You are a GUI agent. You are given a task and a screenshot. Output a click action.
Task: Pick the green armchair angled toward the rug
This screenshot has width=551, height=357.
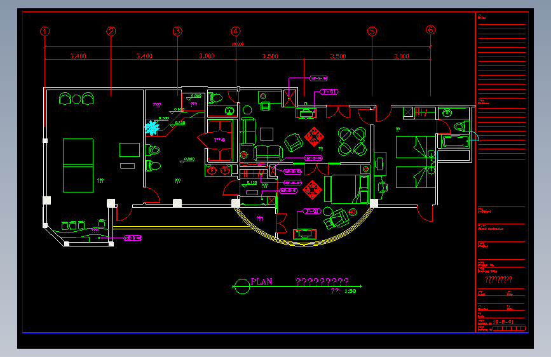[294, 142]
